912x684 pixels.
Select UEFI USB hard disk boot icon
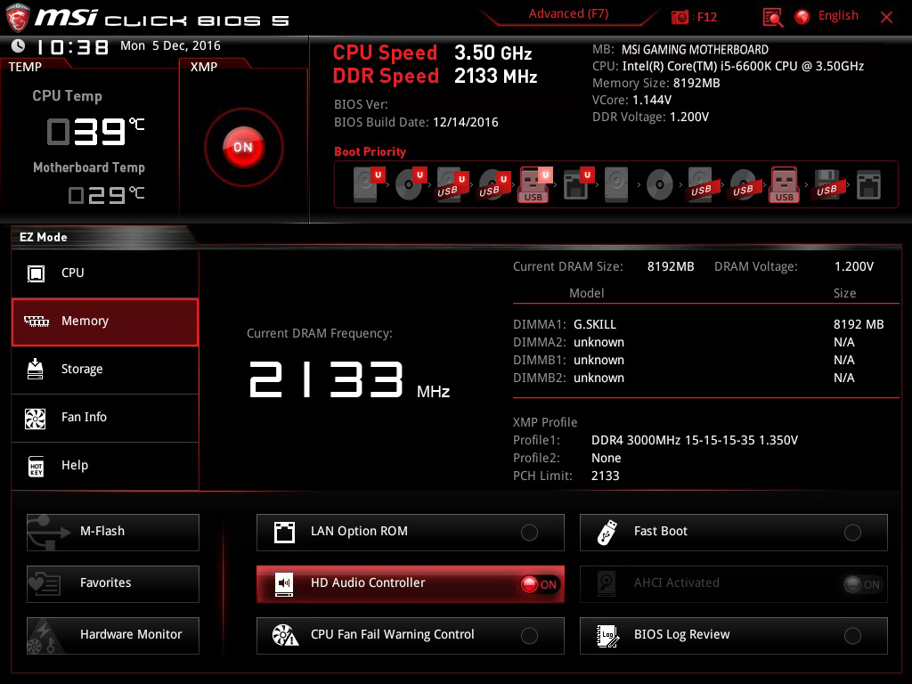(x=452, y=184)
